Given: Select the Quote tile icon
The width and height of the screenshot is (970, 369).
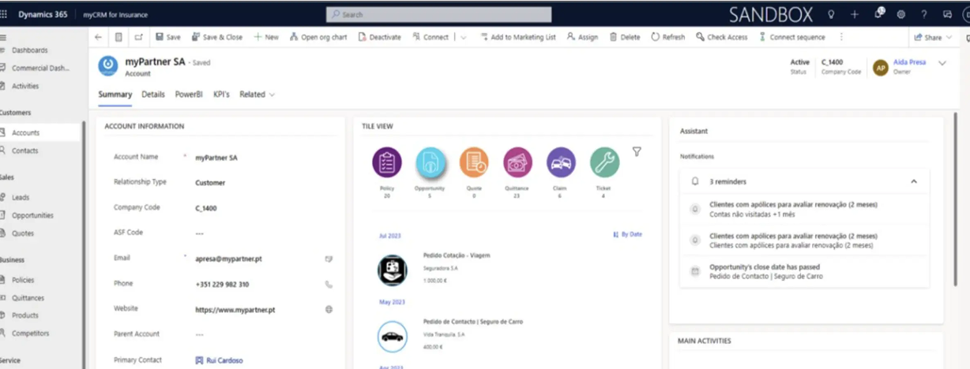Looking at the screenshot, I should [x=474, y=162].
